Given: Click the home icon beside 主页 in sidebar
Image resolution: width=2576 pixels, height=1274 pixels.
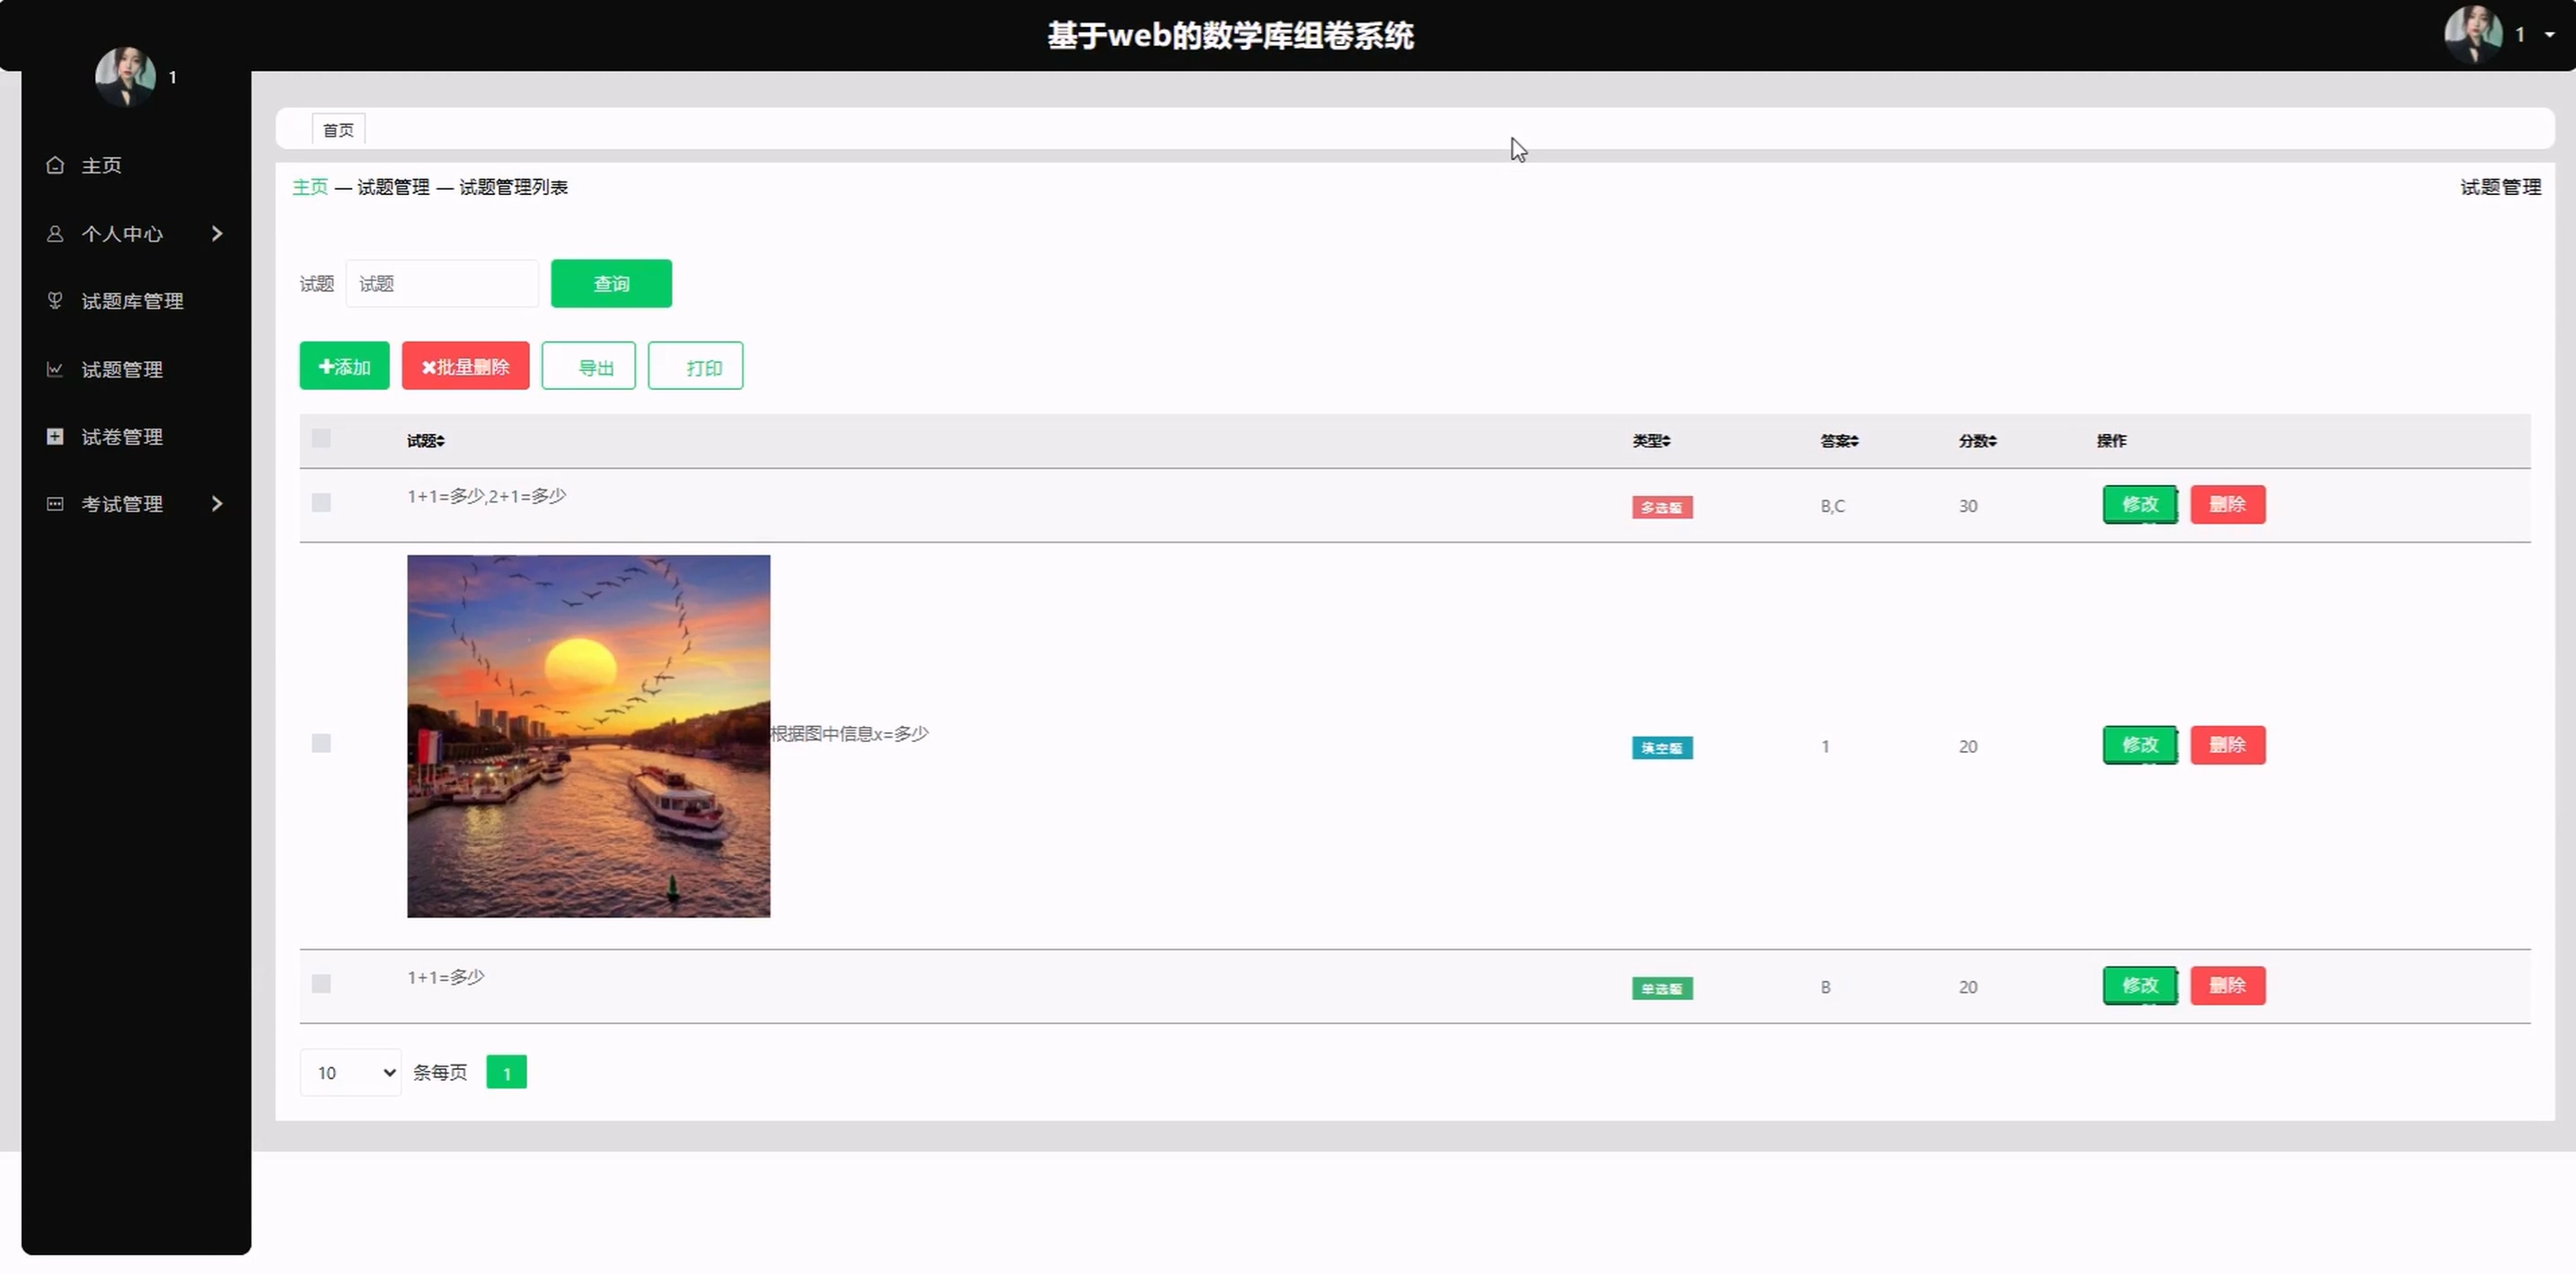Looking at the screenshot, I should pyautogui.click(x=55, y=165).
